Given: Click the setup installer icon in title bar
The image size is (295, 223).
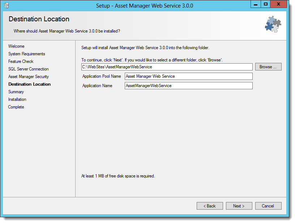Looking at the screenshot, I should pyautogui.click(x=7, y=5).
